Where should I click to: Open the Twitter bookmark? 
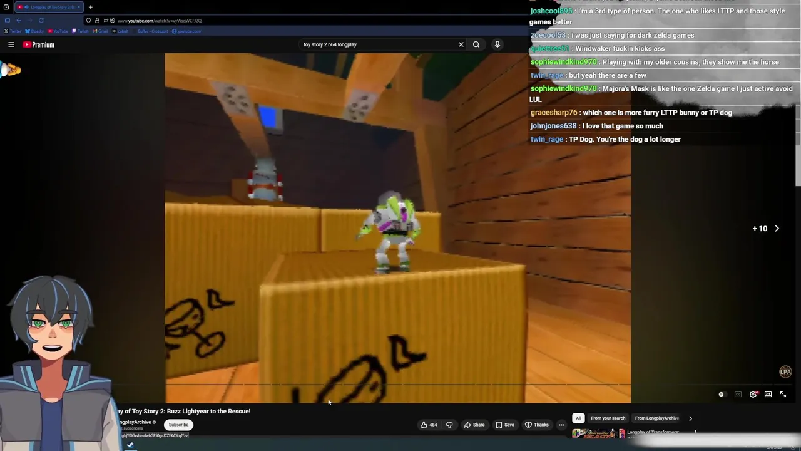(x=13, y=31)
